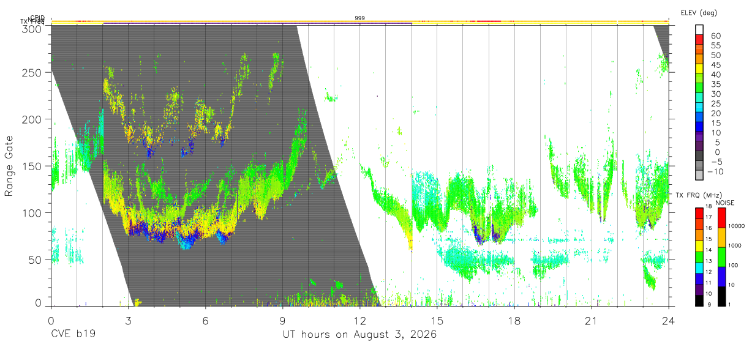Click x-axis tick label '9'
This screenshot has height=347, width=752.
[282, 320]
